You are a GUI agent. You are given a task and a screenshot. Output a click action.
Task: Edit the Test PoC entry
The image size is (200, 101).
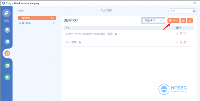184,42
